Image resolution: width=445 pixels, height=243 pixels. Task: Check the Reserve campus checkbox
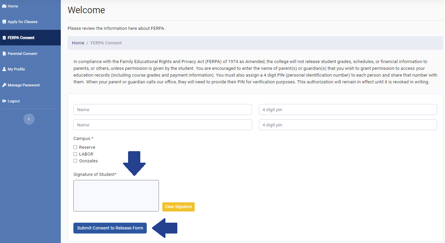pos(75,147)
